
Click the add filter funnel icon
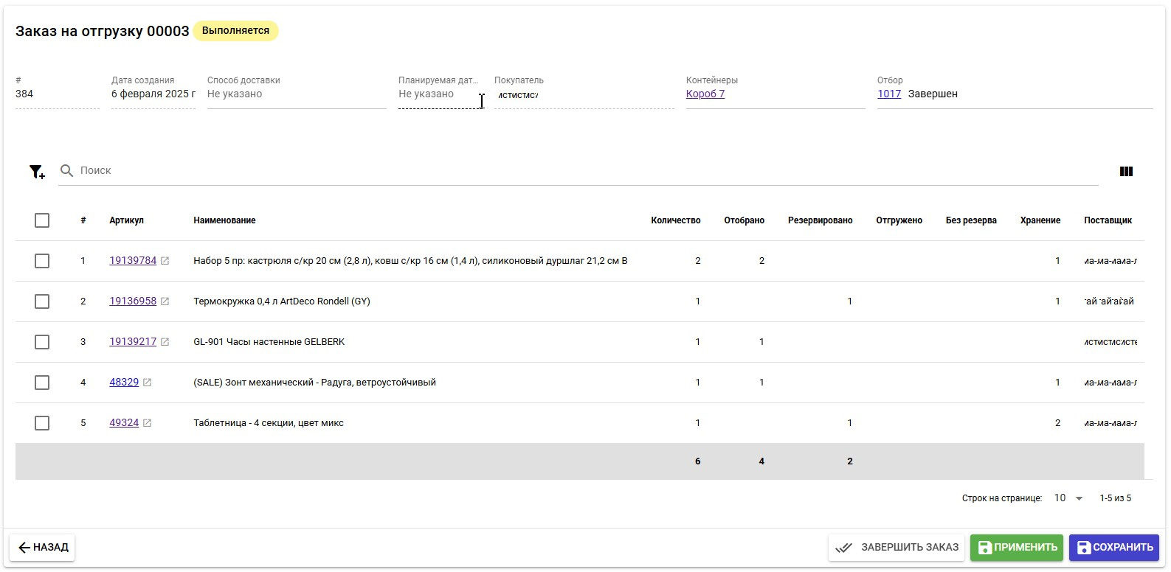click(36, 172)
